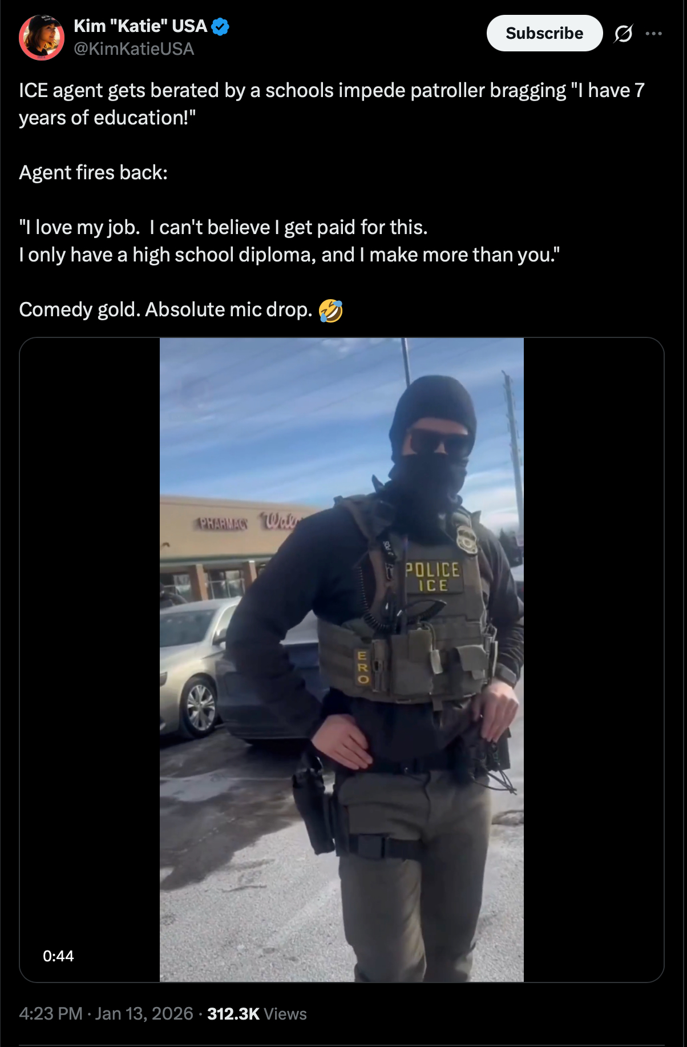Viewport: 687px width, 1047px height.
Task: Click the 0:44 video duration label
Action: [58, 956]
